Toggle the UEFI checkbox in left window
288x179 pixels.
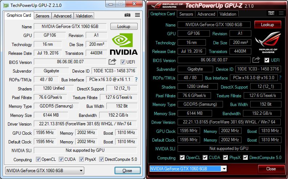[x=123, y=62]
